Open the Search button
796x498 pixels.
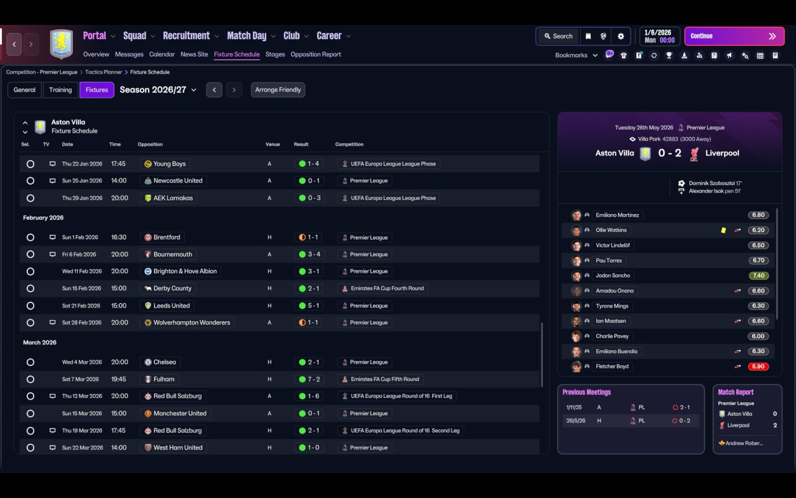pos(558,36)
